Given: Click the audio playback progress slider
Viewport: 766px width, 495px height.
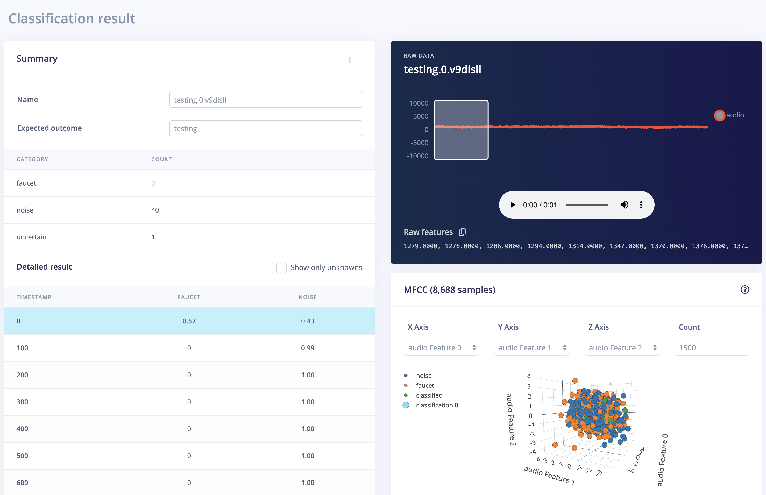Looking at the screenshot, I should [586, 205].
